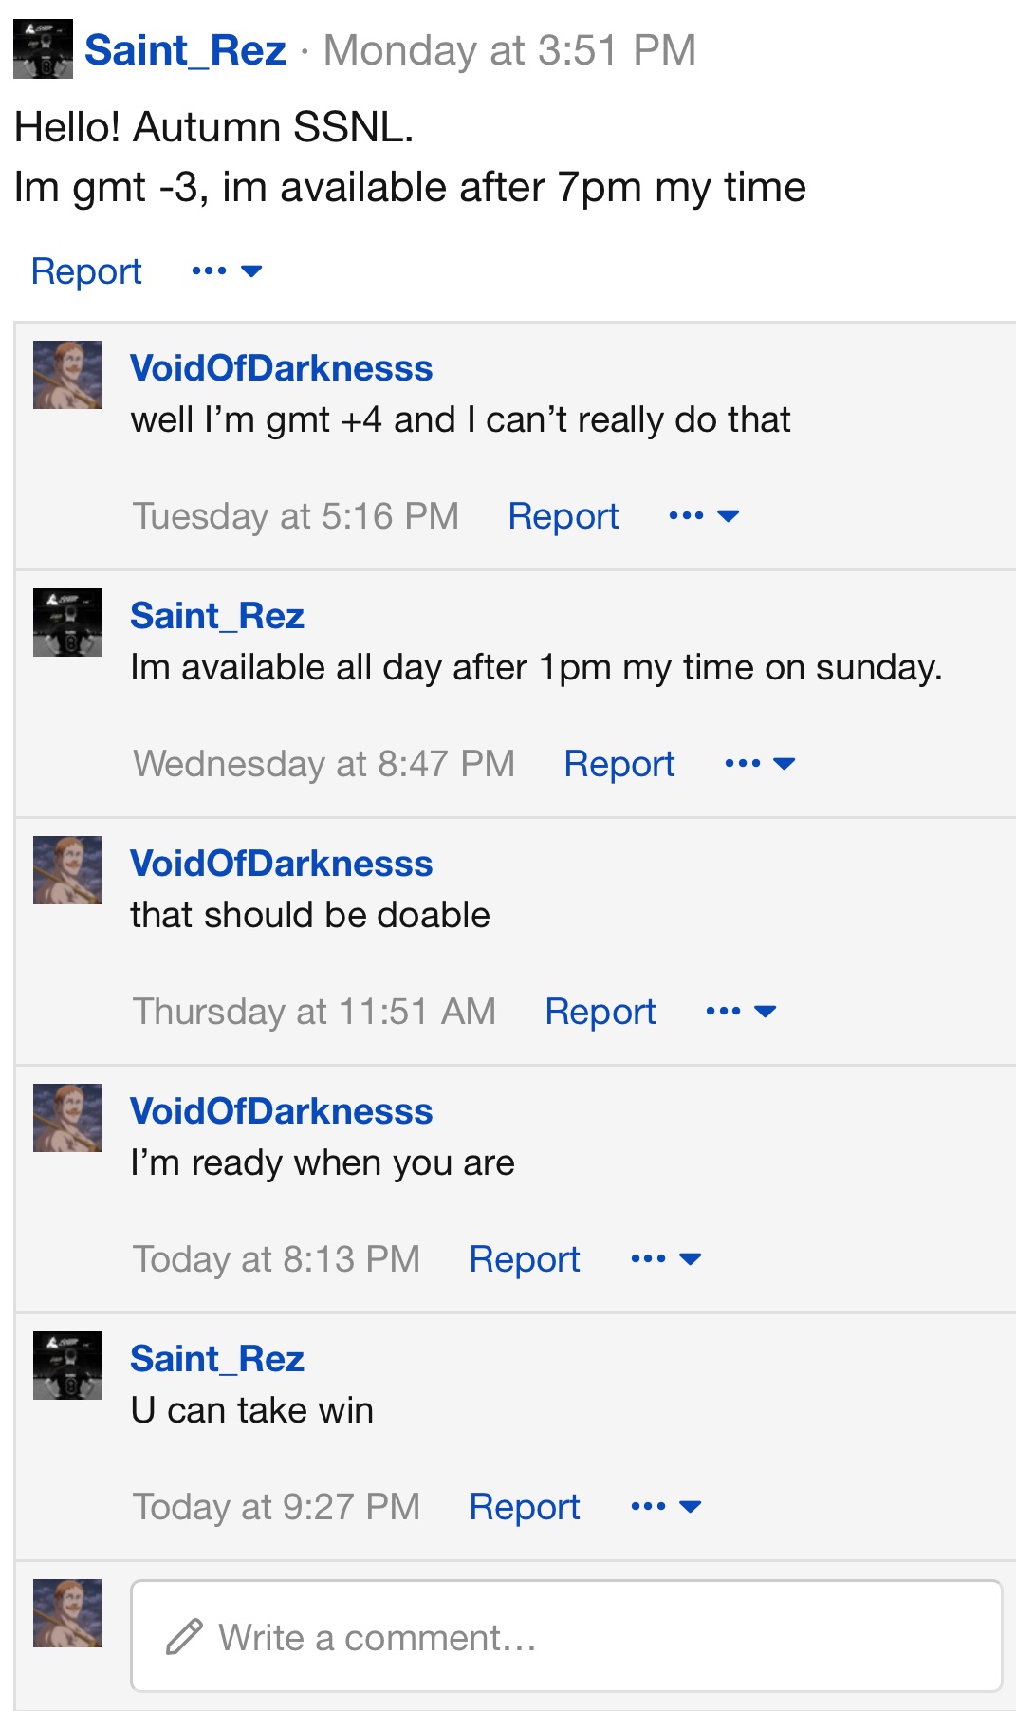Screen dimensions: 1016x1711
Task: Open Saint_Rez profile from the post header name
Action: point(185,49)
